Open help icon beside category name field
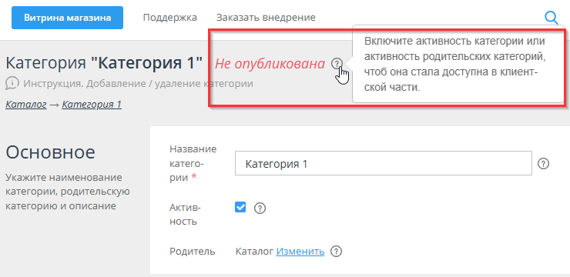Image resolution: width=570 pixels, height=277 pixels. click(x=543, y=163)
